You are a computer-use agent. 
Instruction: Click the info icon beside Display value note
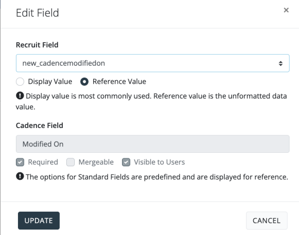pyautogui.click(x=20, y=97)
